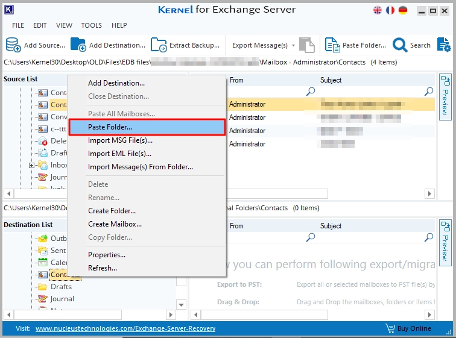Viewport: 456px width, 338px height.
Task: Open the VIEW menu
Action: [64, 25]
